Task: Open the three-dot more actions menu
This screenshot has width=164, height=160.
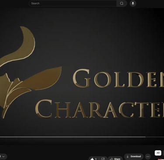Action: tap(148, 157)
